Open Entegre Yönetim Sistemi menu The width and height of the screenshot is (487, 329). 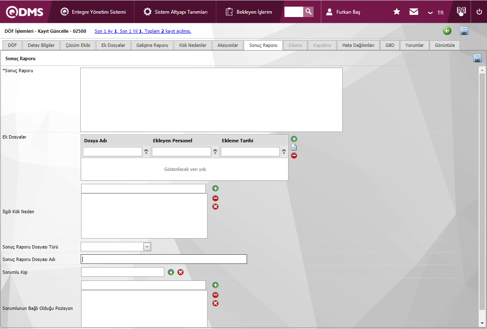tap(93, 12)
